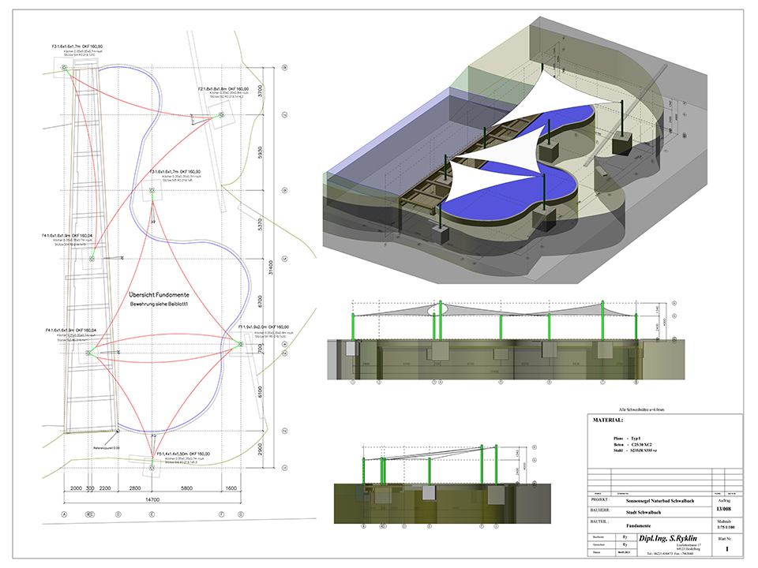Select the F2 1.8x1.8x1.8m foundation label
Screen dimensions: 758x568
point(223,89)
